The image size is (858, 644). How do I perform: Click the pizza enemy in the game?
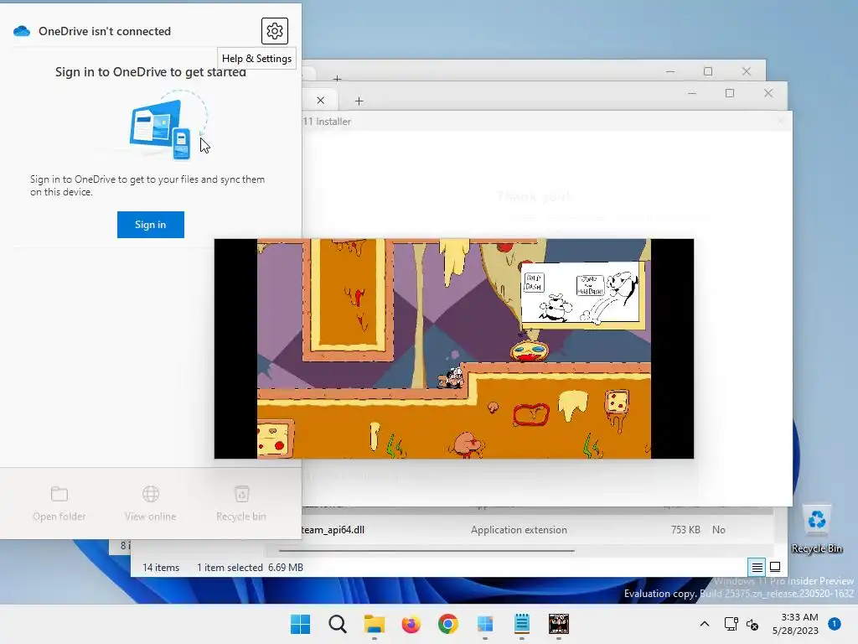530,351
